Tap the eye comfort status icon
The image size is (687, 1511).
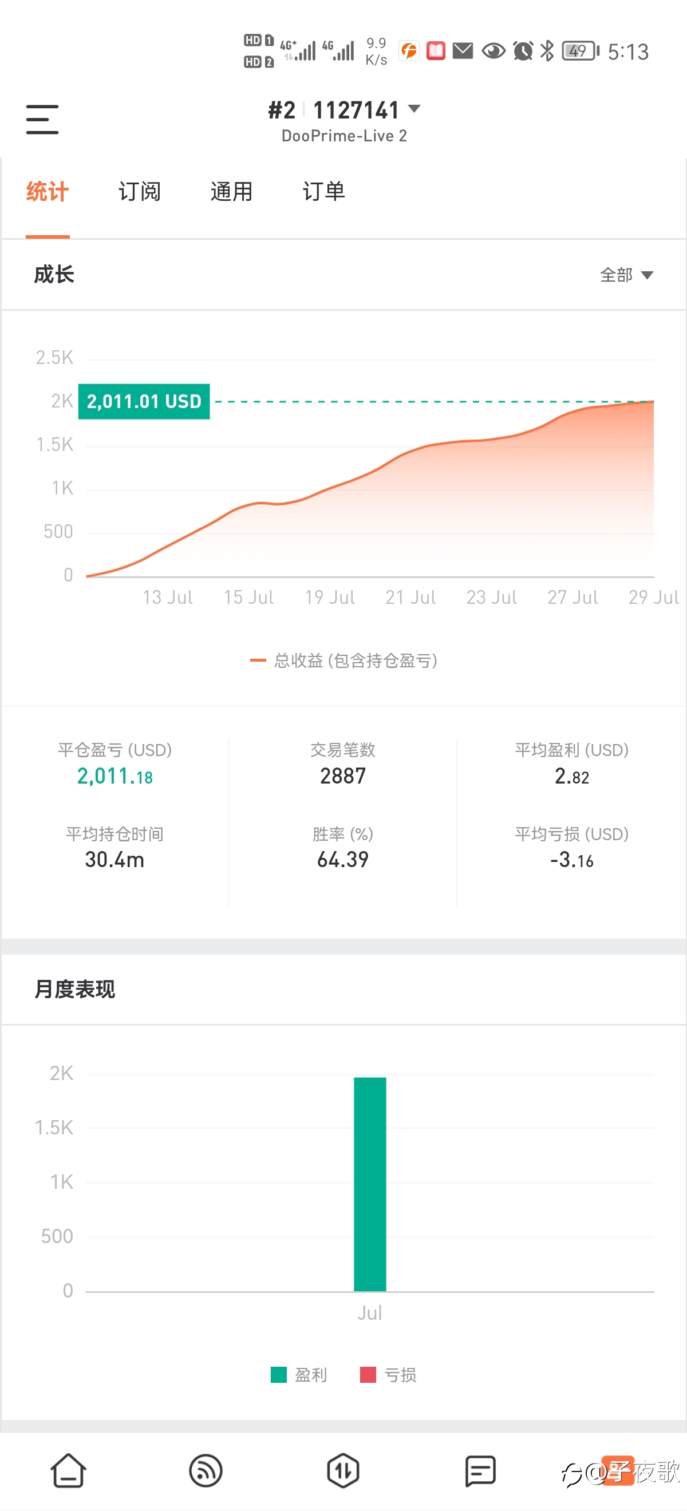pyautogui.click(x=493, y=51)
